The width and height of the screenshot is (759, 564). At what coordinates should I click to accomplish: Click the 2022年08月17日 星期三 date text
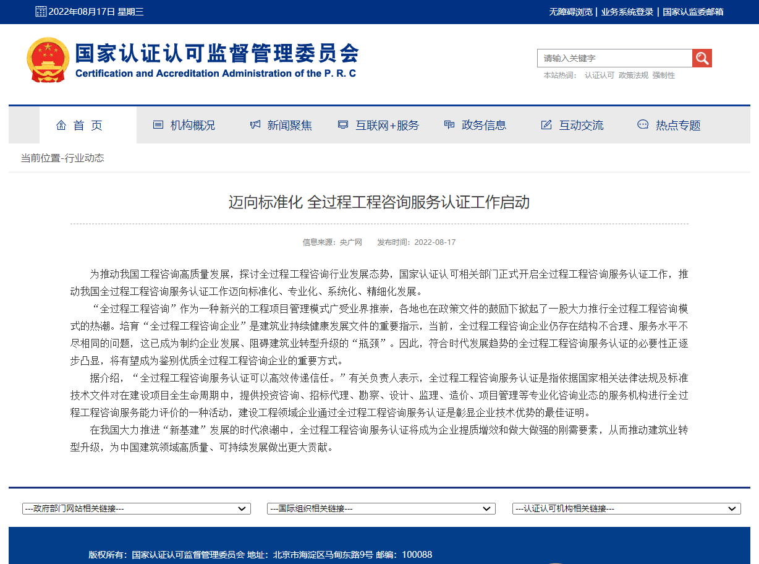pyautogui.click(x=96, y=12)
